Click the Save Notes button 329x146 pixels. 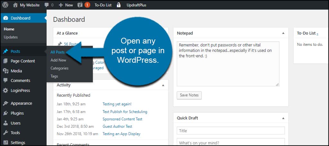[x=189, y=95]
